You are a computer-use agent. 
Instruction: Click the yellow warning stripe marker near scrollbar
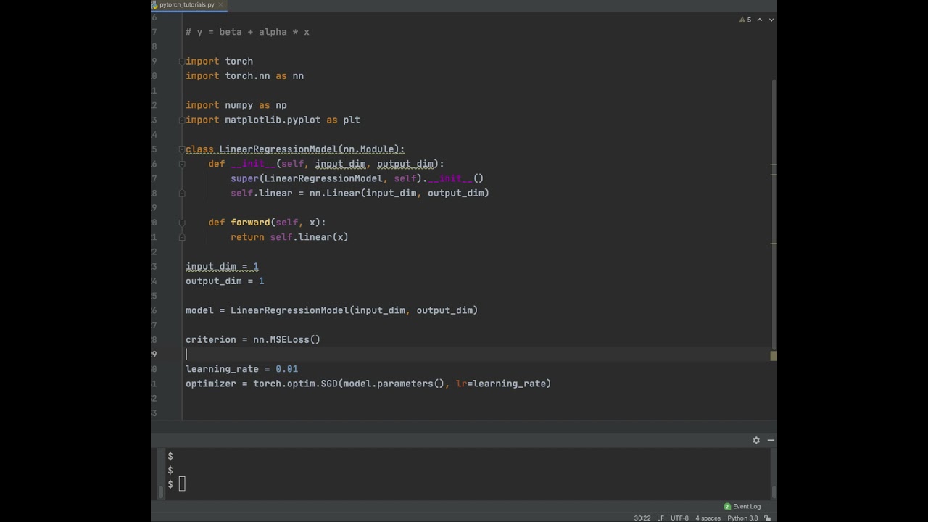coord(774,356)
